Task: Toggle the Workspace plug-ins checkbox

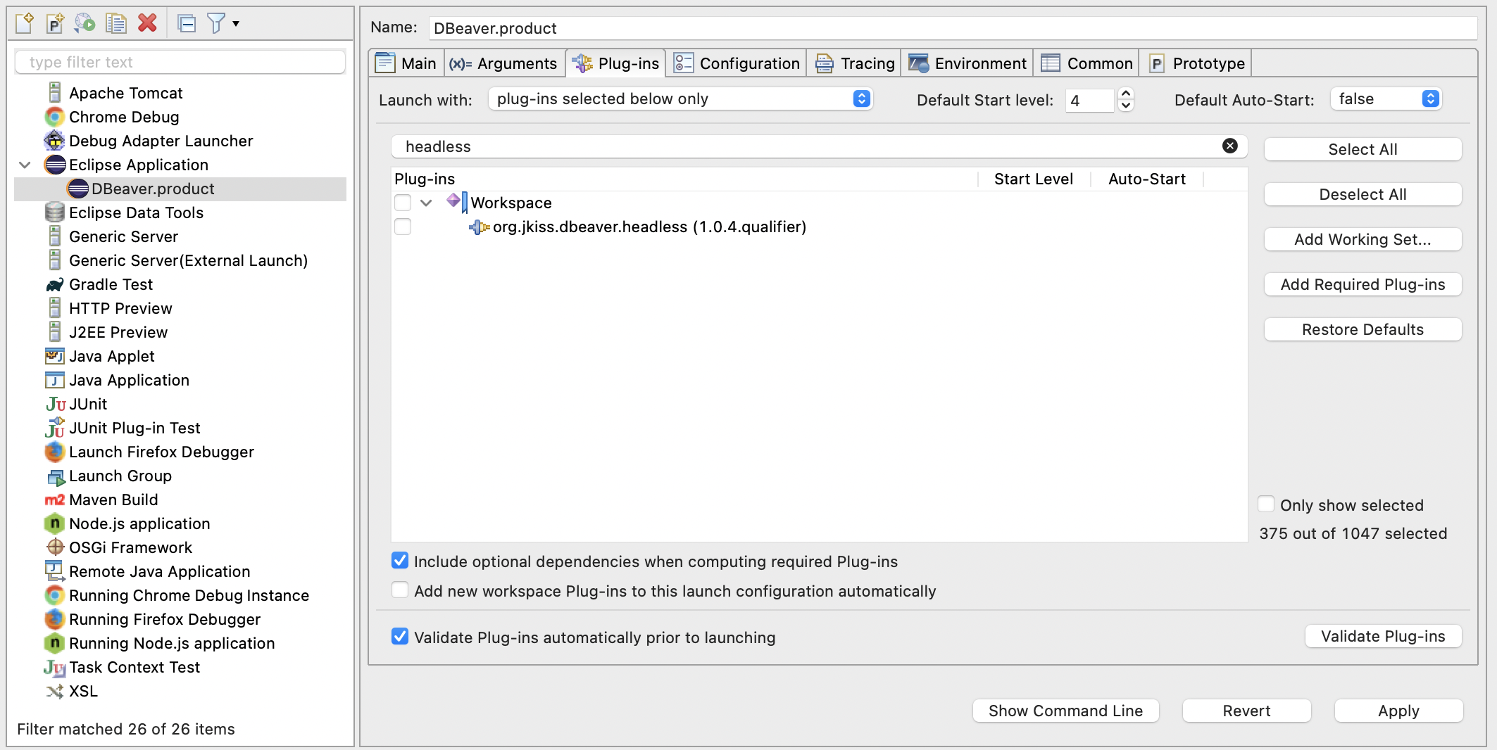Action: coord(403,203)
